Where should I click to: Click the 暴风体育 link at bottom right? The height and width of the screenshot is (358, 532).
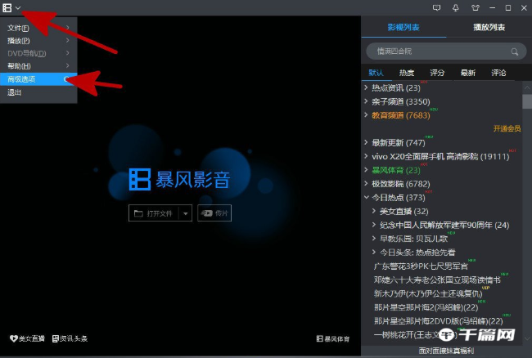tap(333, 338)
